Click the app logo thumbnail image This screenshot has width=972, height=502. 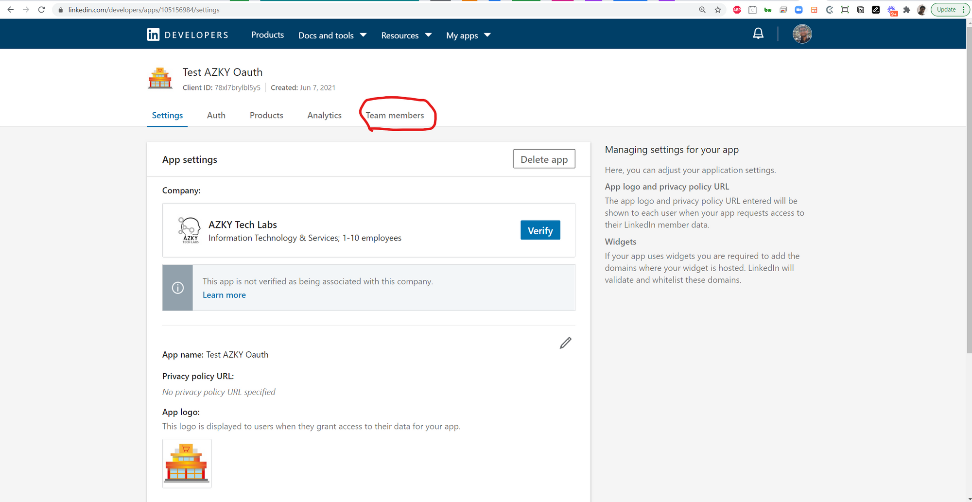tap(187, 463)
